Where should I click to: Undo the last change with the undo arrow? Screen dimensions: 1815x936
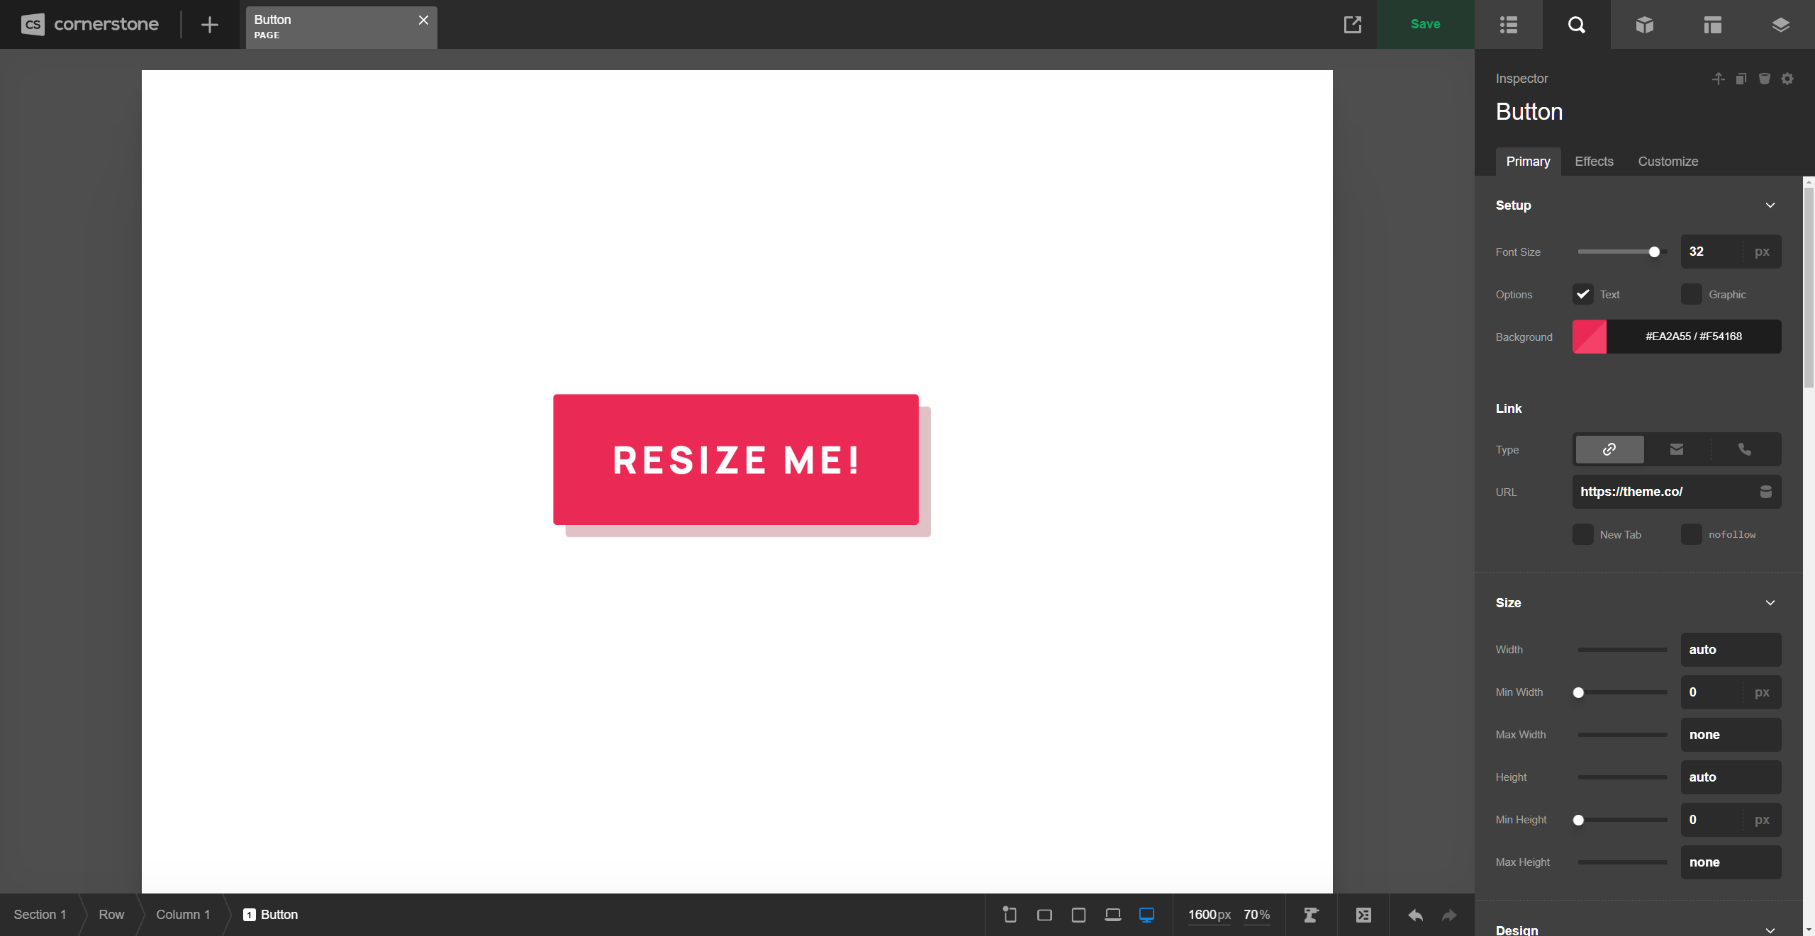[1415, 914]
